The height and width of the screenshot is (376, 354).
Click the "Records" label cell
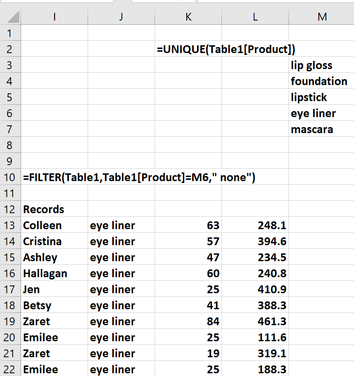tap(54, 209)
